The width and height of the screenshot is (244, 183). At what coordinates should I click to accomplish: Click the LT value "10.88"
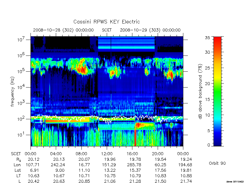click(186, 176)
